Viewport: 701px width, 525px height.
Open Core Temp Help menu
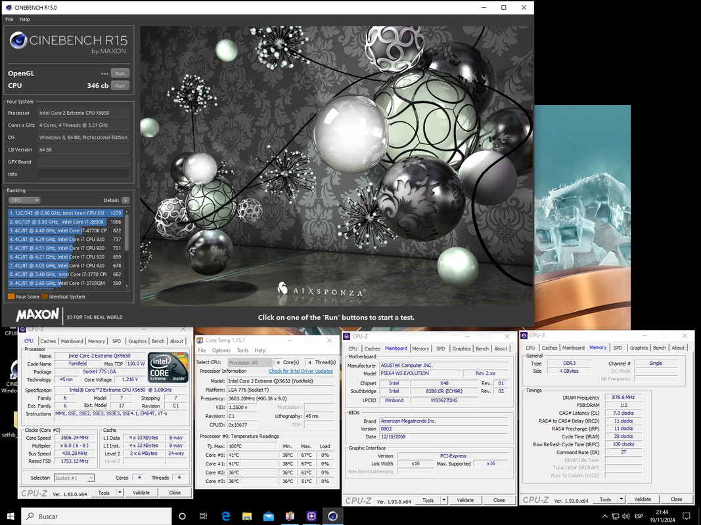(260, 350)
